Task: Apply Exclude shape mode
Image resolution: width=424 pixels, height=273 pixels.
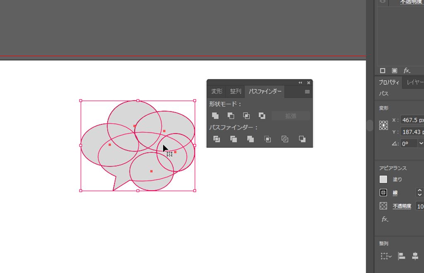Action: click(262, 116)
